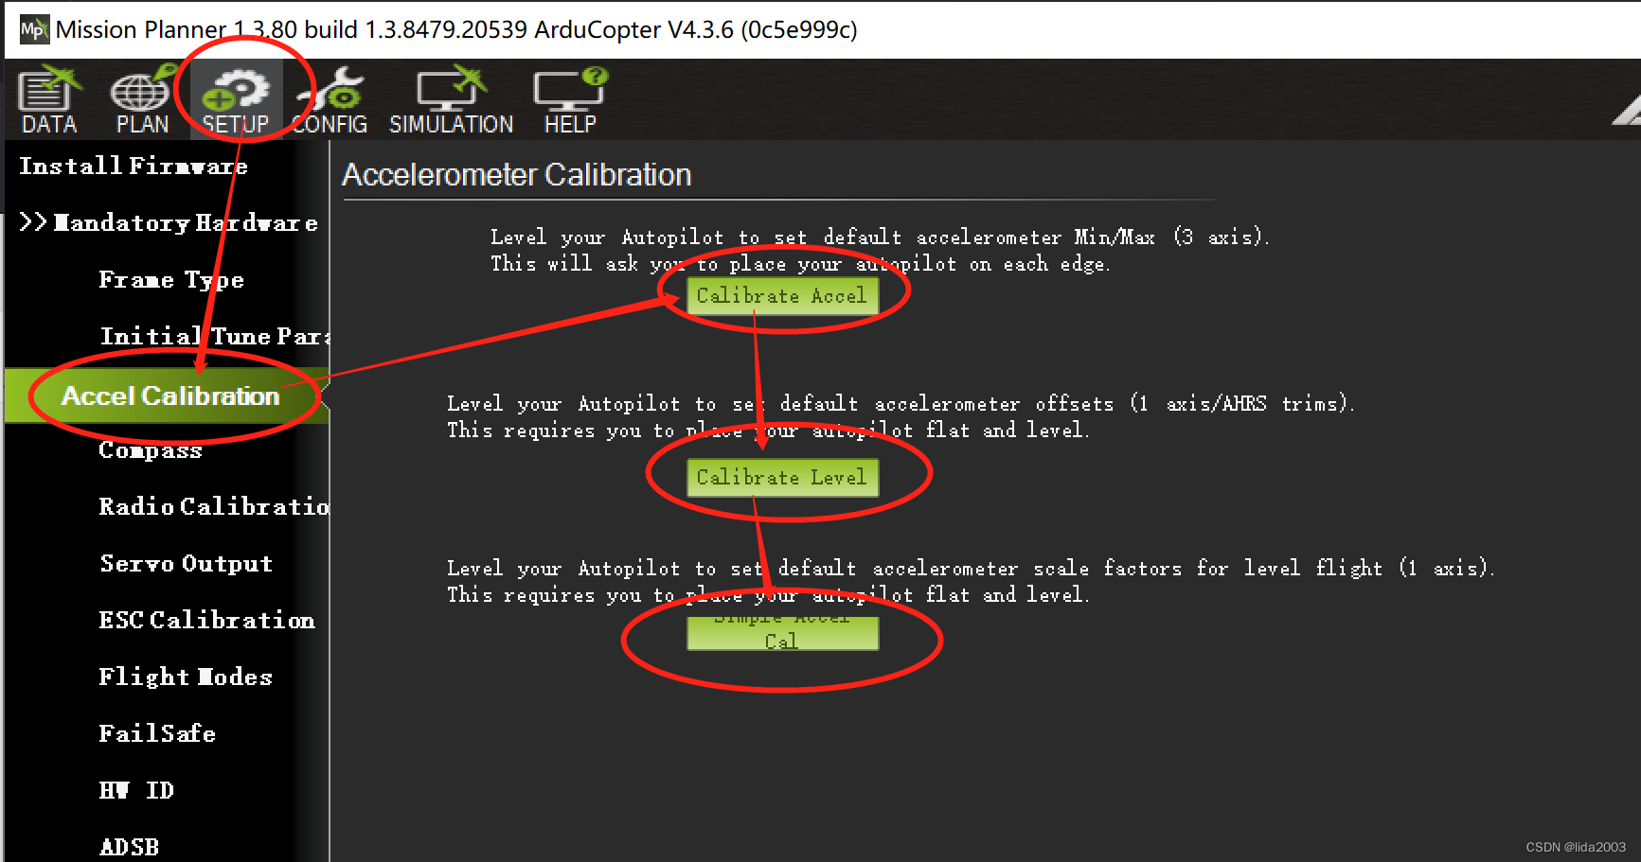Open the Flight Modes page
This screenshot has width=1641, height=862.
pos(186,677)
